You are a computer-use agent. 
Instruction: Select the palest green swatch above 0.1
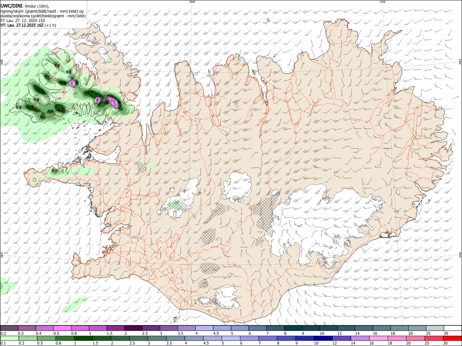(x=9, y=338)
